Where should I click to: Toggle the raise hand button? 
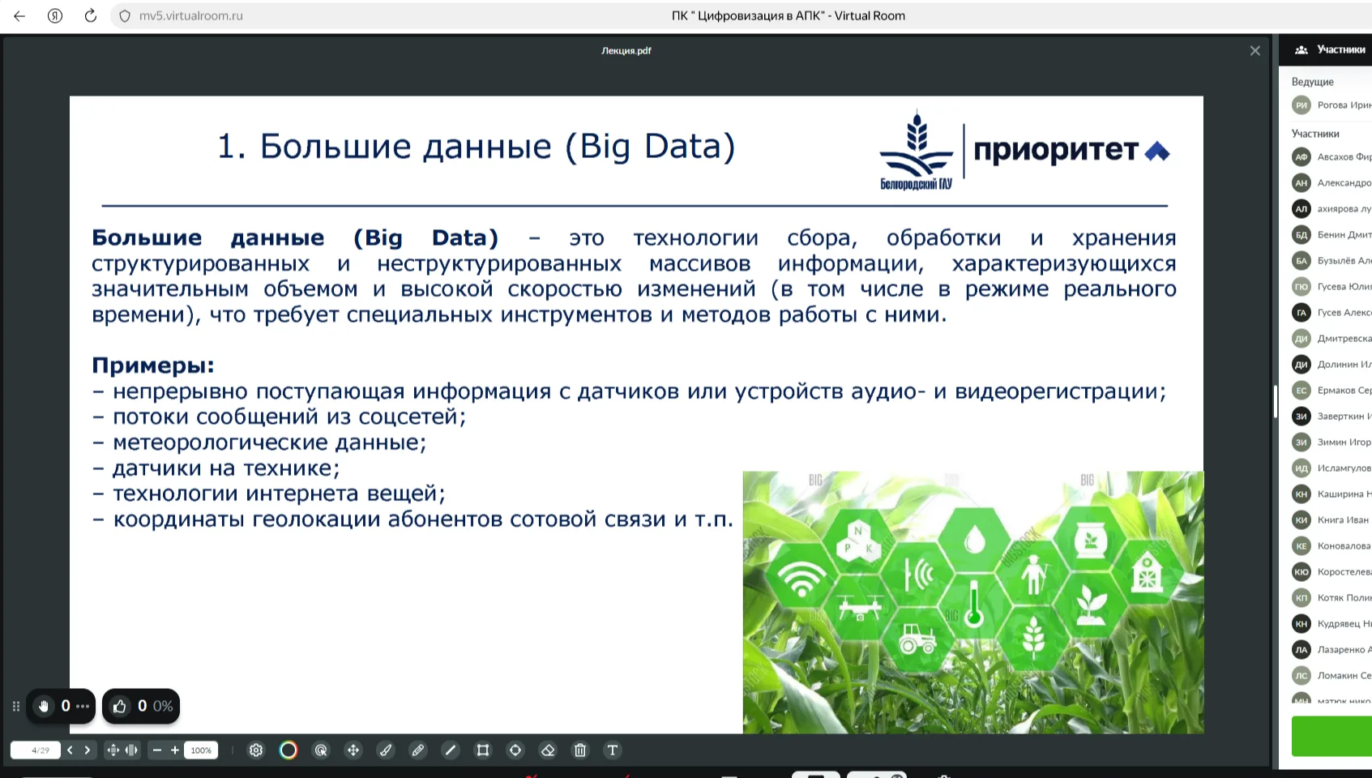tap(44, 707)
